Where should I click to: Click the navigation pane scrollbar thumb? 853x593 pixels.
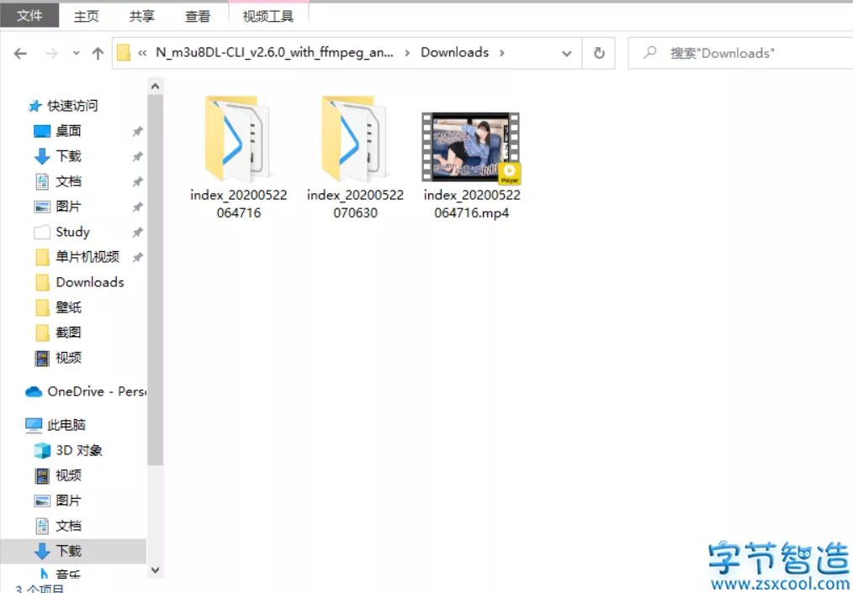[155, 281]
